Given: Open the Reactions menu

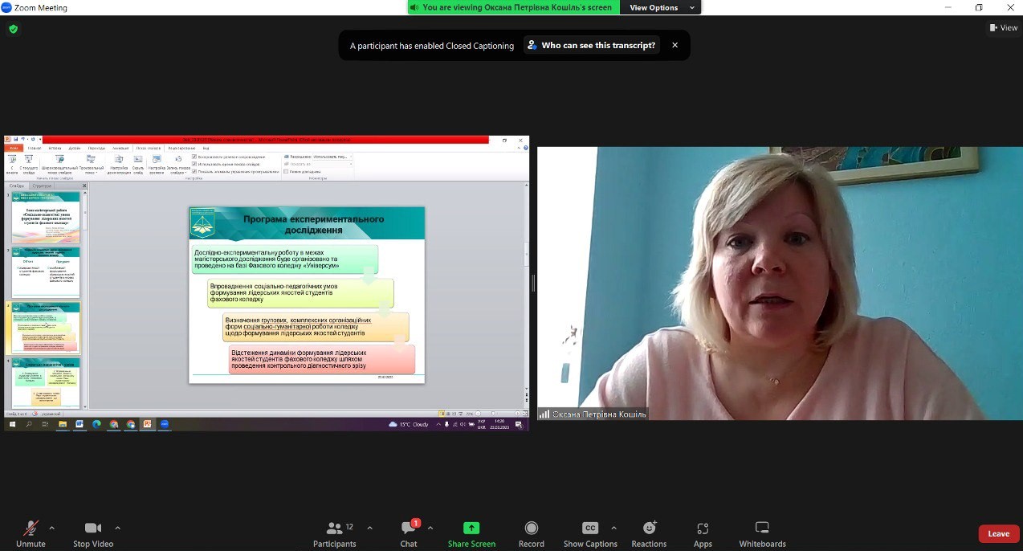Looking at the screenshot, I should click(649, 529).
